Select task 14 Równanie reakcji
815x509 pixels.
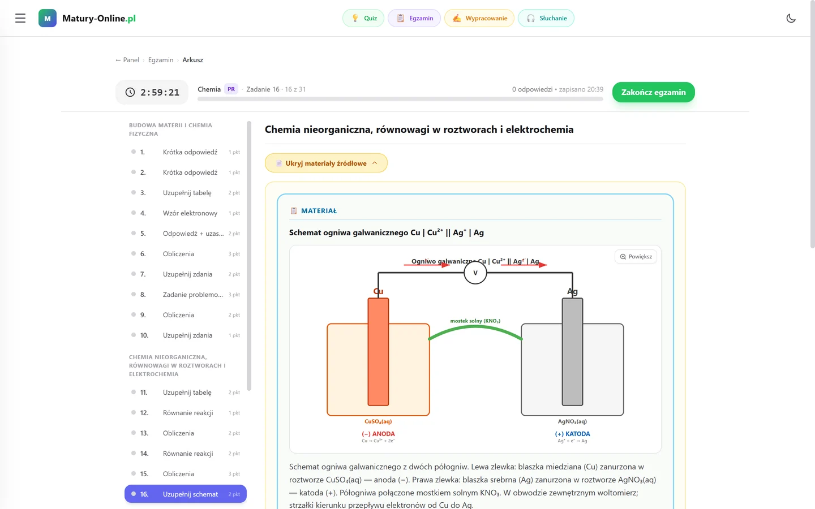186,454
